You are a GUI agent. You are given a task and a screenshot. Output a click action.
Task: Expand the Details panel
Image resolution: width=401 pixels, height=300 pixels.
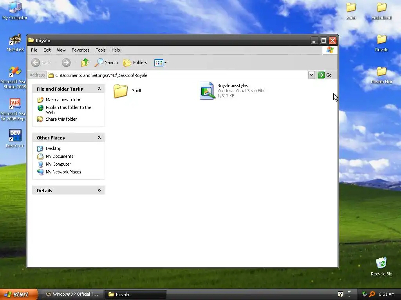tap(99, 190)
